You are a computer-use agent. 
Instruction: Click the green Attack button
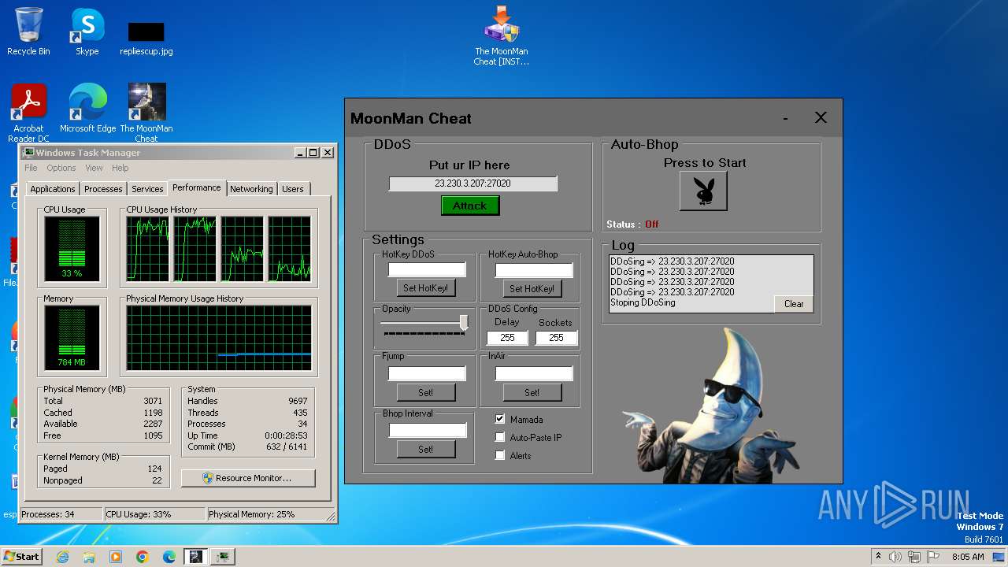point(470,206)
